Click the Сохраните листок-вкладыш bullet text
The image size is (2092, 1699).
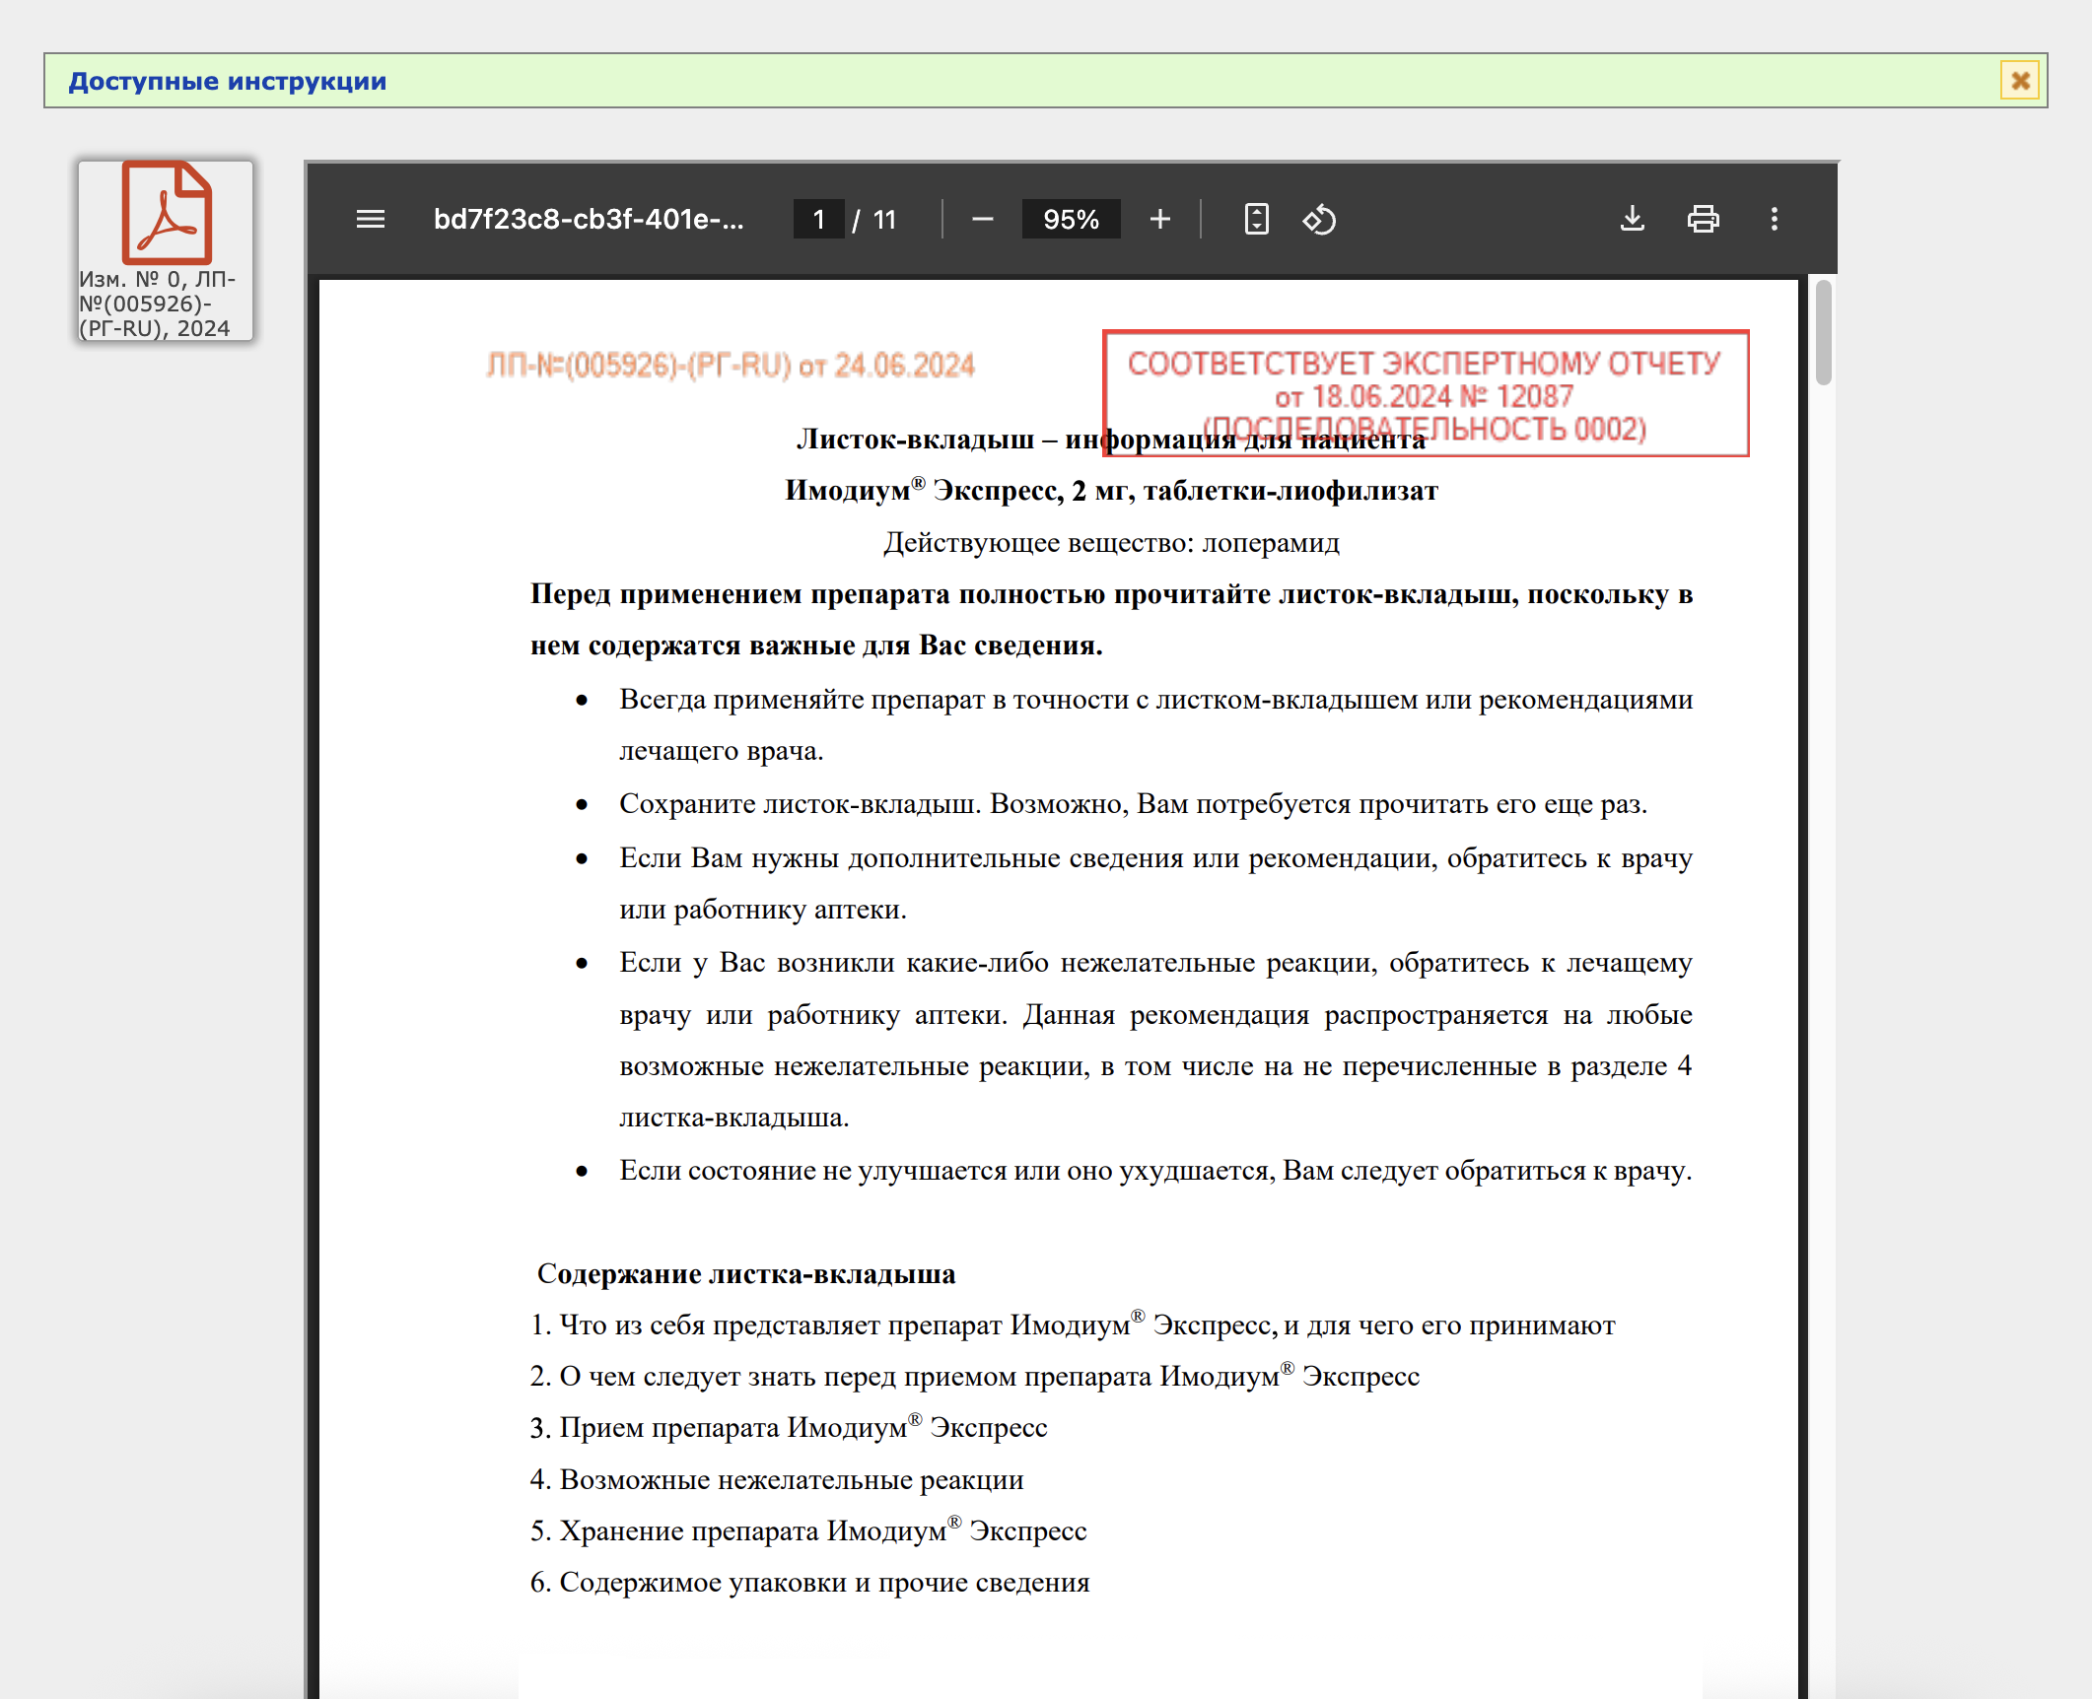point(1134,803)
